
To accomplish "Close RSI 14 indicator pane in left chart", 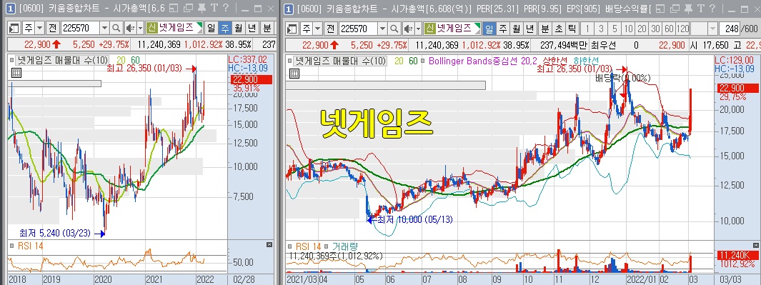I will (x=269, y=246).
